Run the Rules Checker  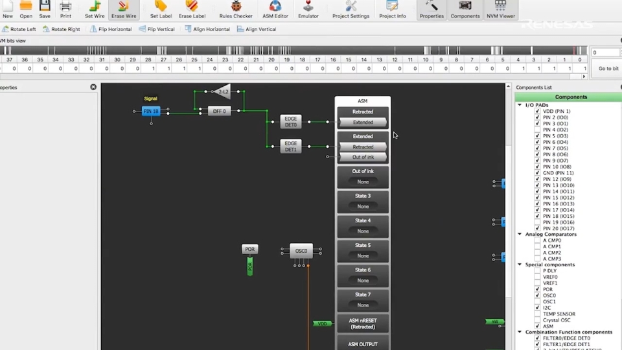point(236,10)
